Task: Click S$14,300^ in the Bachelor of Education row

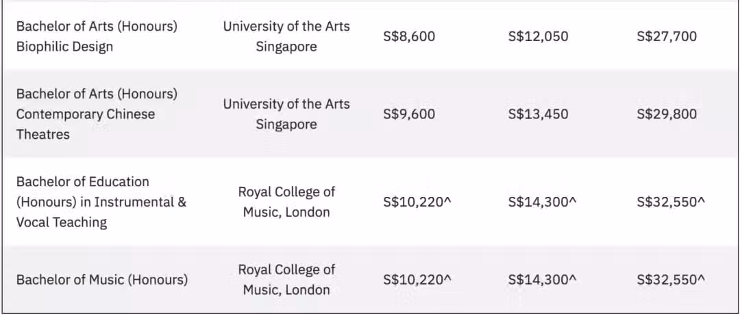Action: pos(542,202)
